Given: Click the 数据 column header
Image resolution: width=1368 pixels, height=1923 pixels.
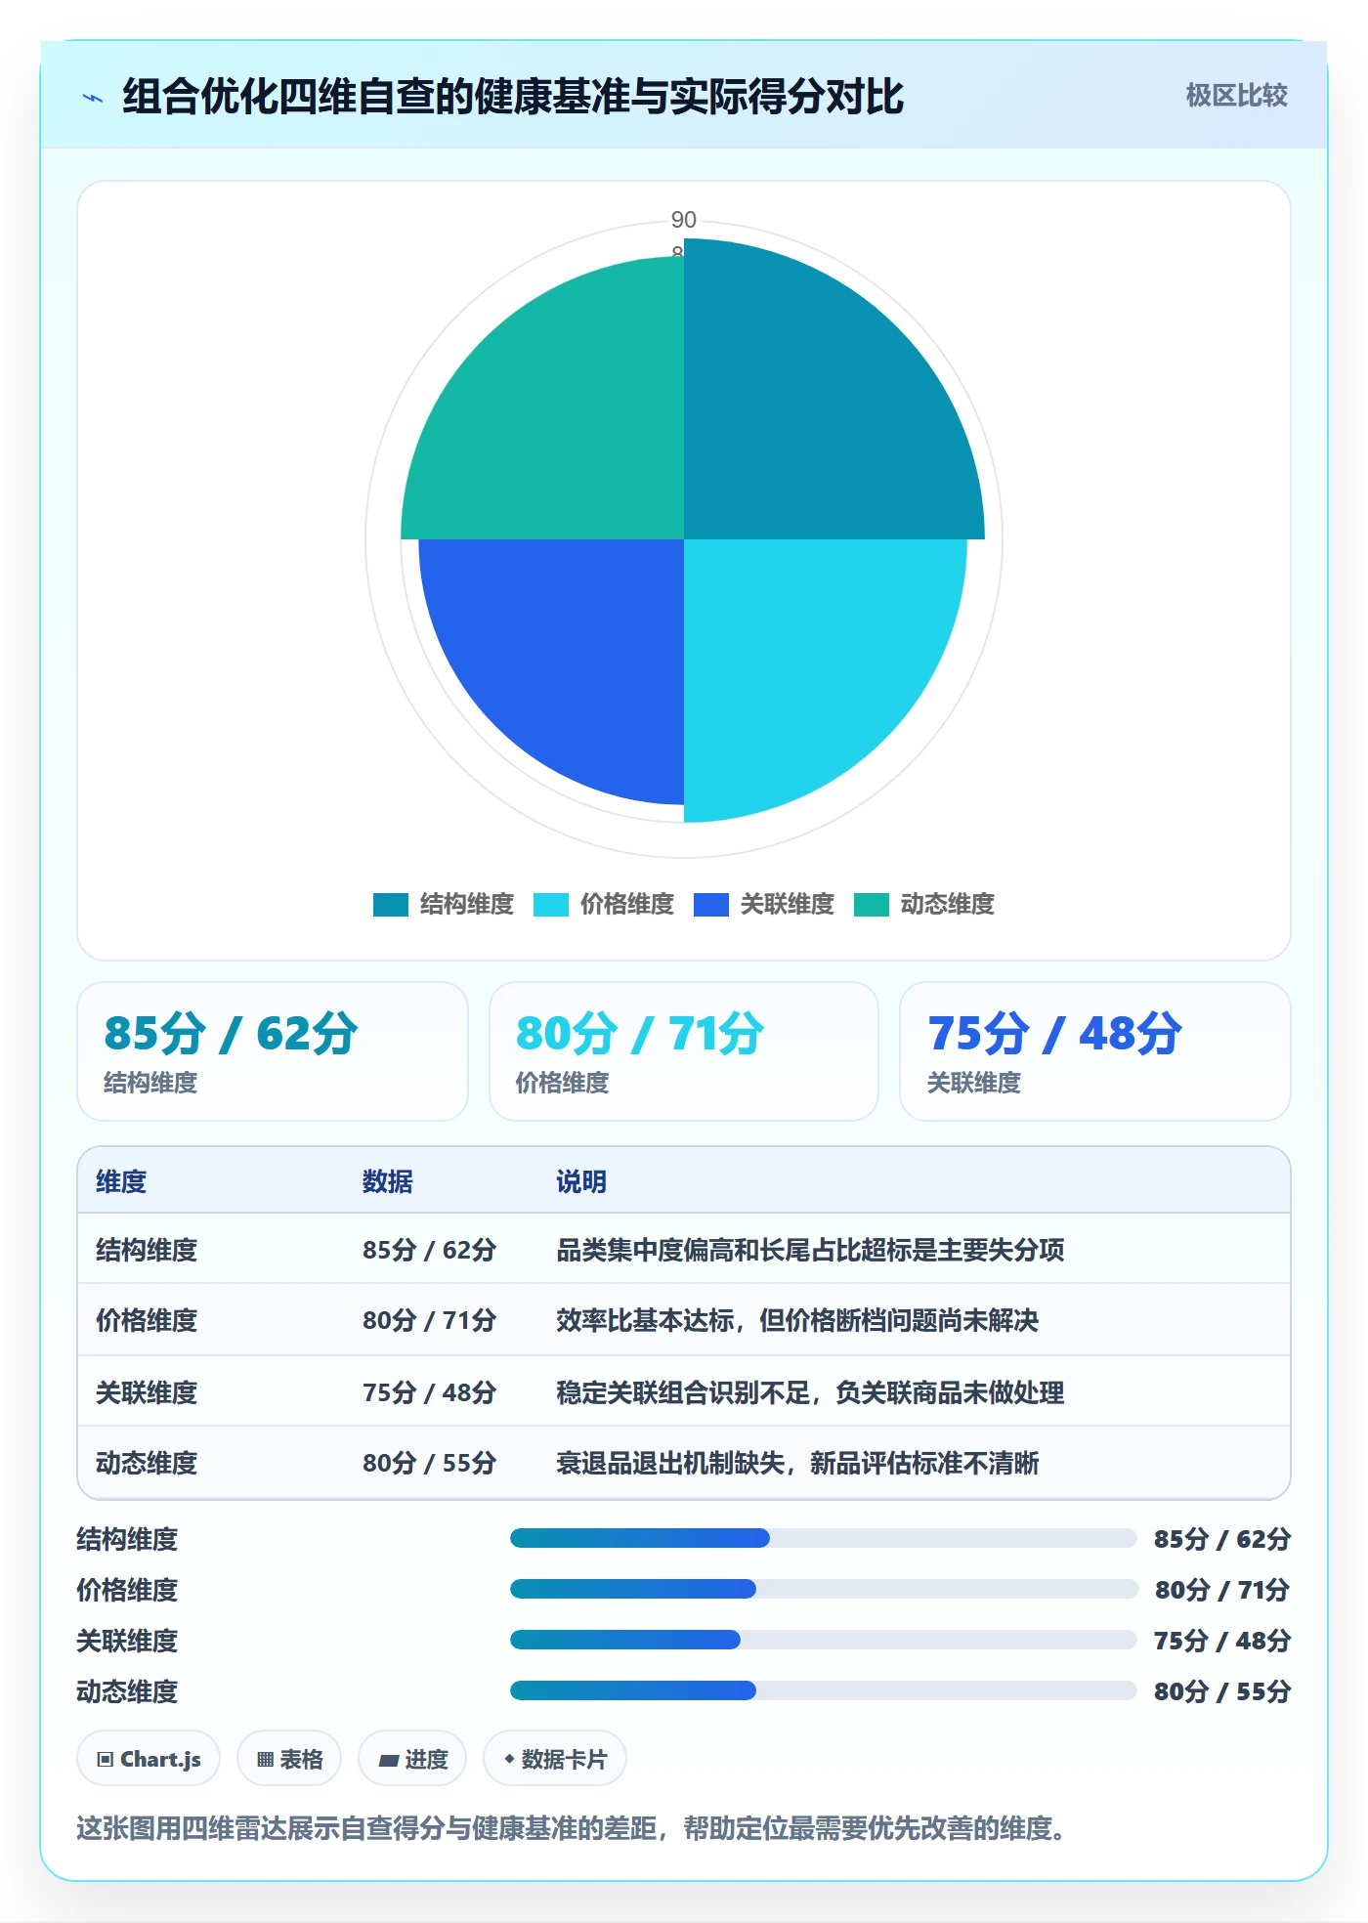Looking at the screenshot, I should pyautogui.click(x=388, y=1181).
